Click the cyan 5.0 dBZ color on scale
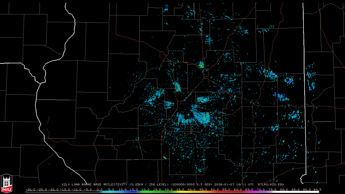This screenshot has width=345, height=194. click(x=111, y=192)
